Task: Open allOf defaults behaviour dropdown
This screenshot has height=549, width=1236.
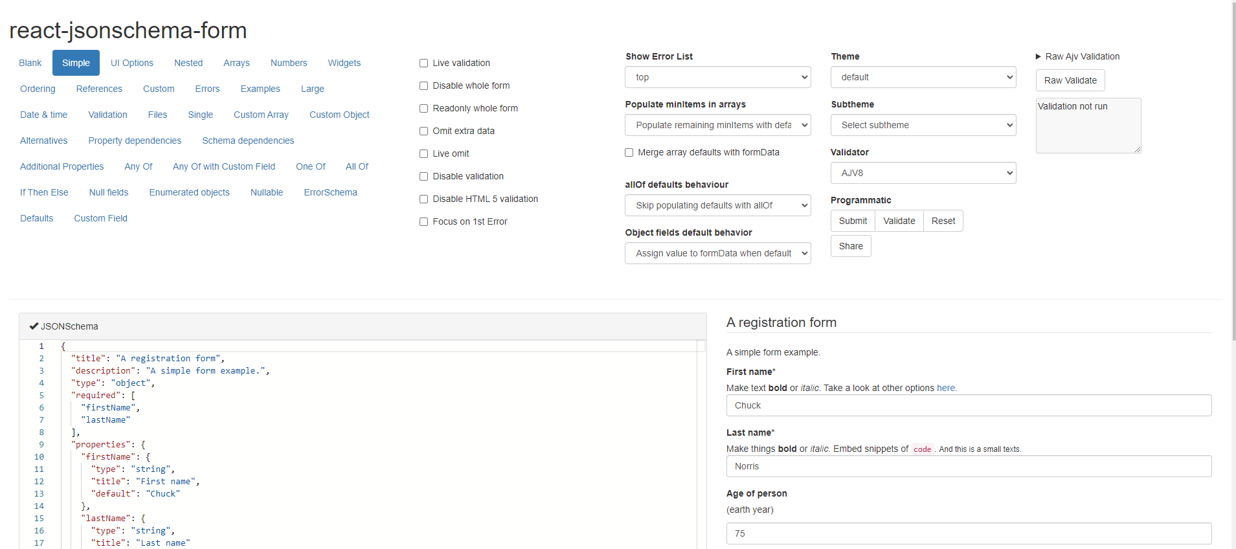Action: point(717,205)
